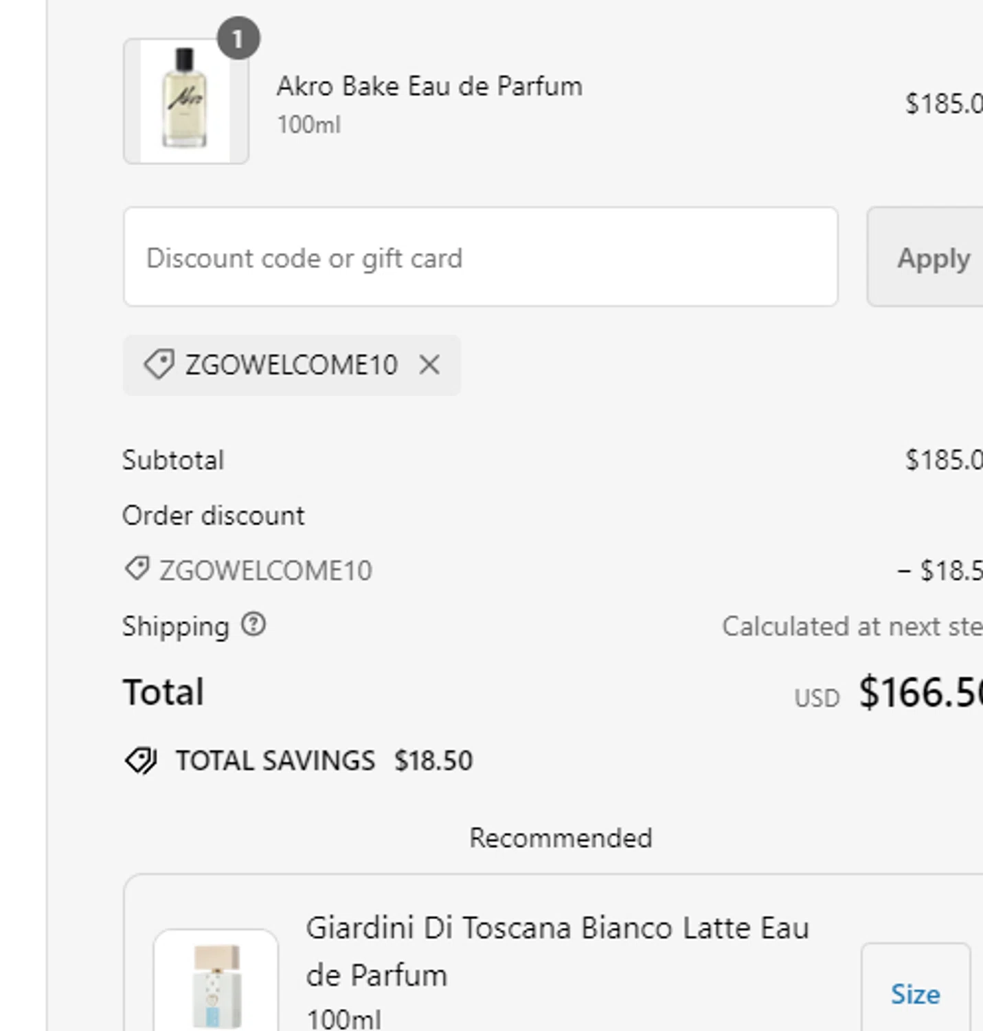Click the TOTAL SAVINGS $18.50 text
Screen dimensions: 983x1031
click(x=324, y=761)
